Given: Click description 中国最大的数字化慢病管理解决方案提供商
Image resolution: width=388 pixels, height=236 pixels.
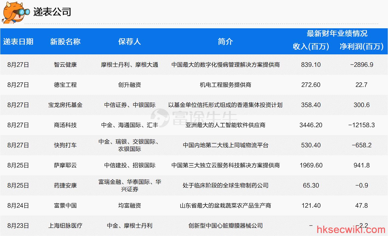Looking at the screenshot, I should 225,65.
